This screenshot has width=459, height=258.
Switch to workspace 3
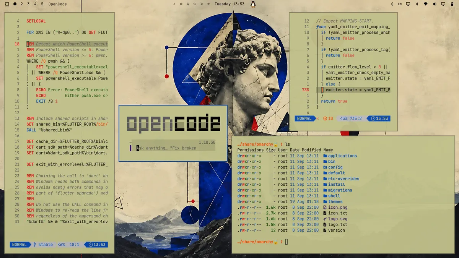coord(28,4)
